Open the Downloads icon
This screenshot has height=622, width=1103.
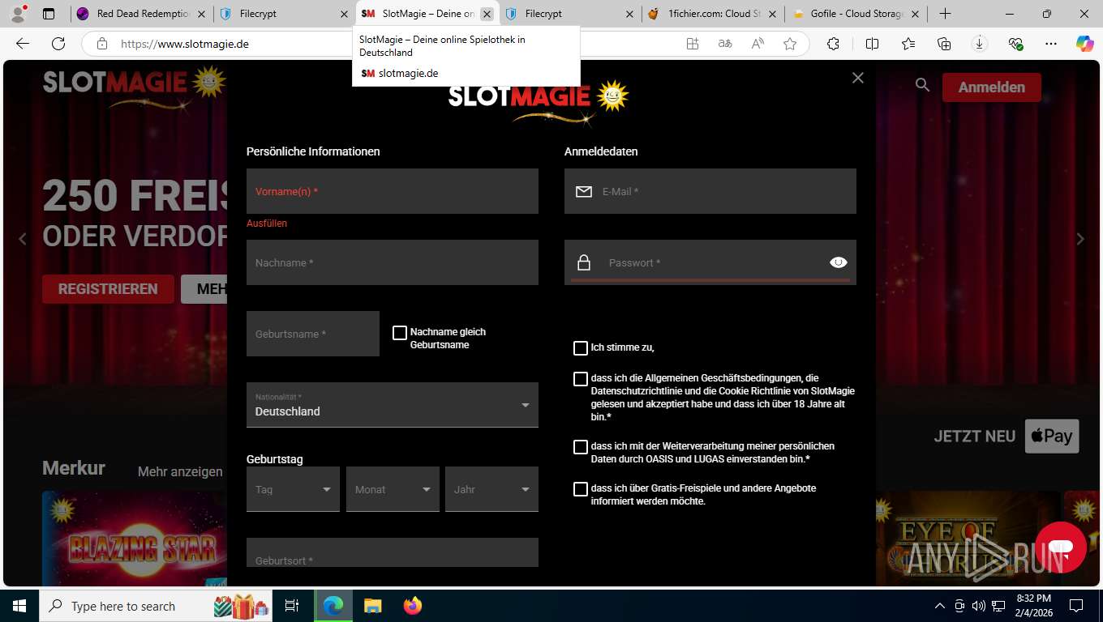pyautogui.click(x=979, y=44)
